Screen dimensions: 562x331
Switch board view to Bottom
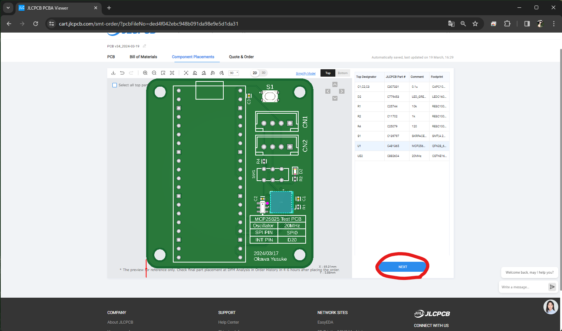pos(342,73)
